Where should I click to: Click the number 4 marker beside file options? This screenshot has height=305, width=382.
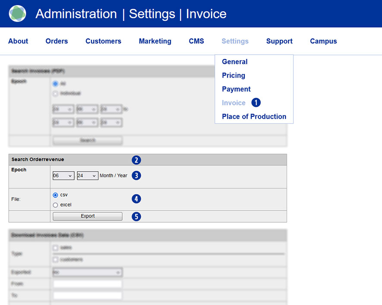[136, 199]
